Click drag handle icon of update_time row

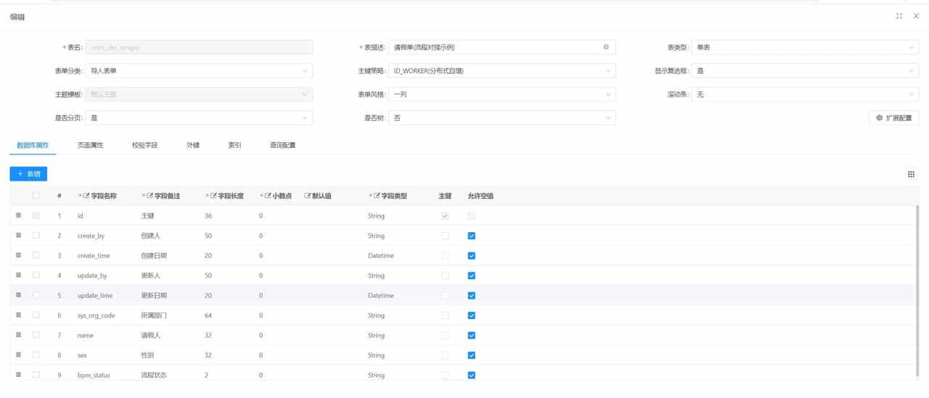18,295
